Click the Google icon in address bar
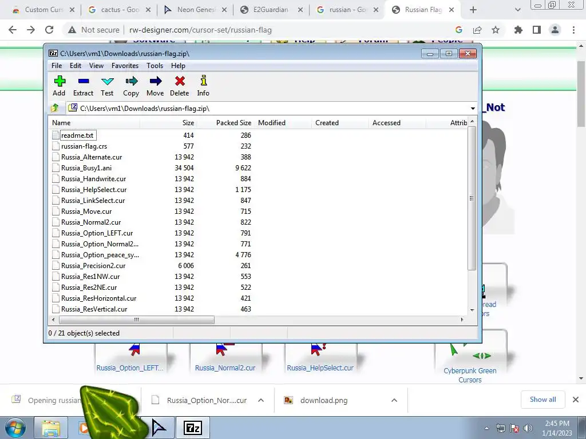586x439 pixels. [459, 30]
